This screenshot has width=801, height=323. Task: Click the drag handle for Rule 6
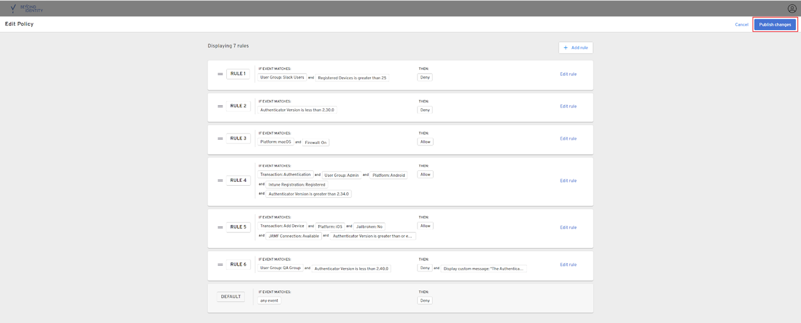pos(220,264)
